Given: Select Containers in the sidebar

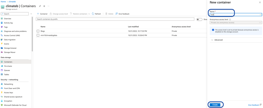Looking at the screenshot, I should point(8,62).
